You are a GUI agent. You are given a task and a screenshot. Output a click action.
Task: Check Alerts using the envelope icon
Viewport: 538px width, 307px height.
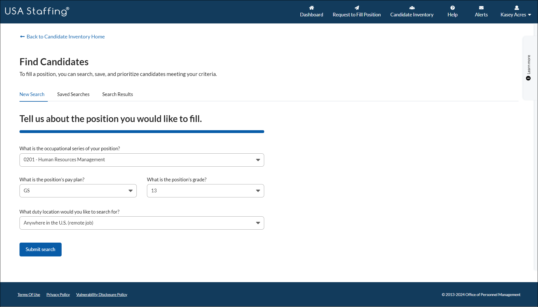pos(481,8)
